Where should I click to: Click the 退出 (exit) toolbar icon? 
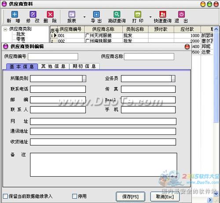[181, 14]
